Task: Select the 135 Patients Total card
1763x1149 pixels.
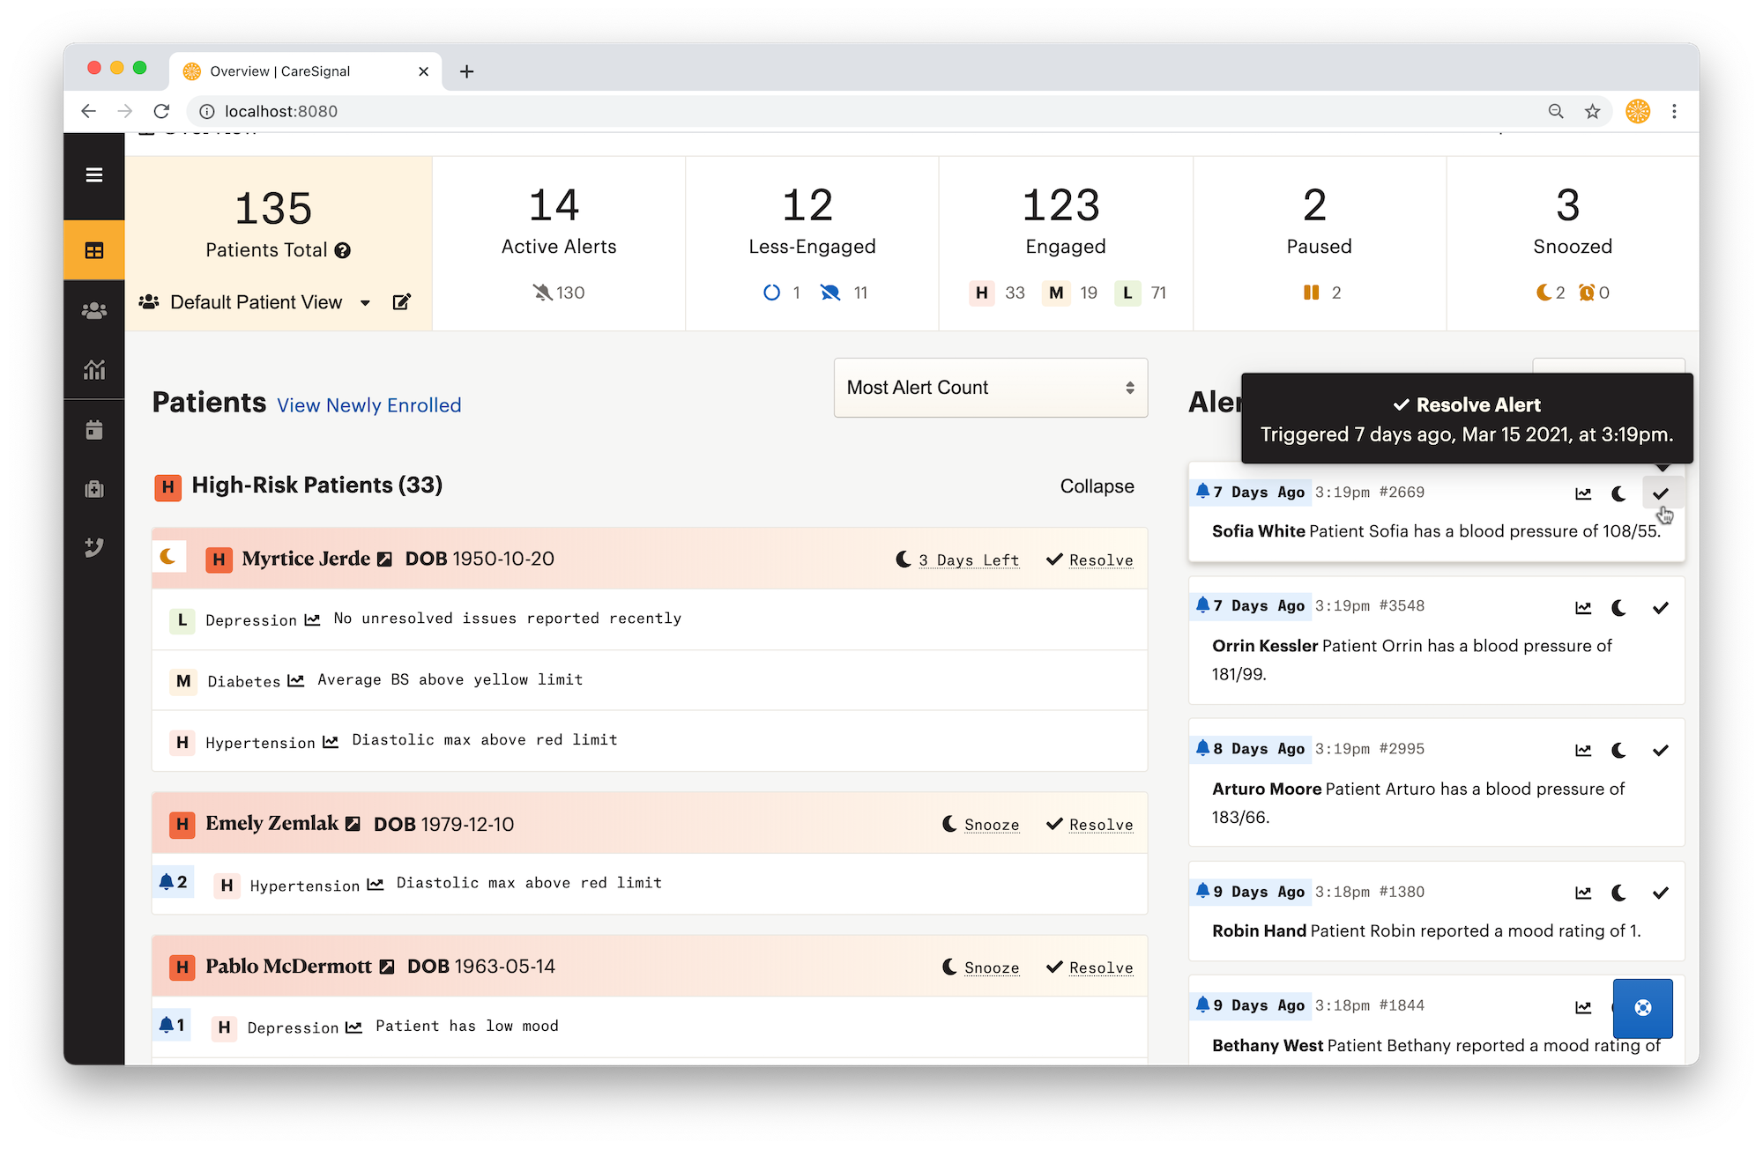Action: (279, 244)
